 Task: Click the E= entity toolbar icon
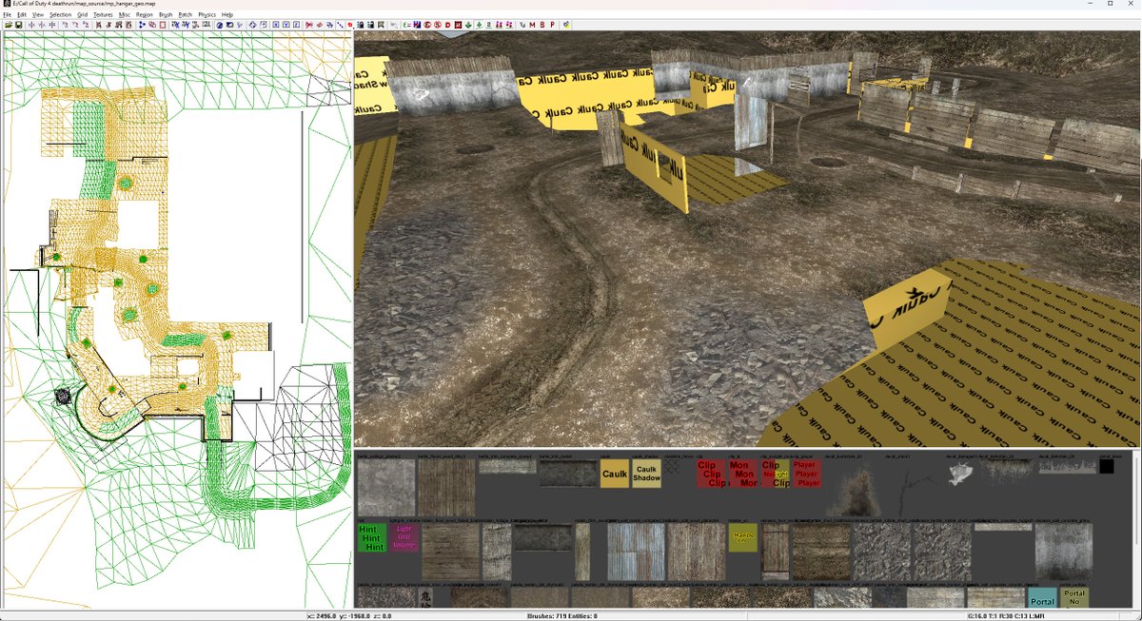[406, 25]
